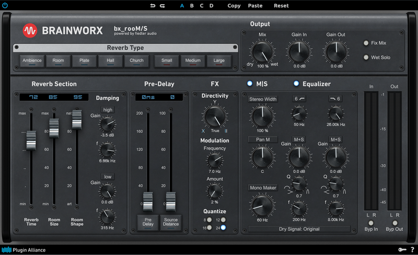Open the first M+S gain mode selector
The width and height of the screenshot is (418, 255).
point(299,140)
